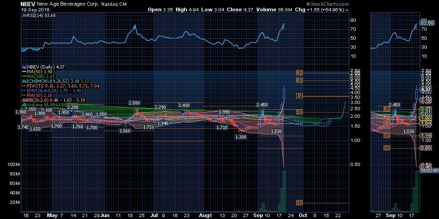Click the NBEV (Daily) candlestick legend icon
The height and width of the screenshot is (219, 439).
click(x=24, y=67)
